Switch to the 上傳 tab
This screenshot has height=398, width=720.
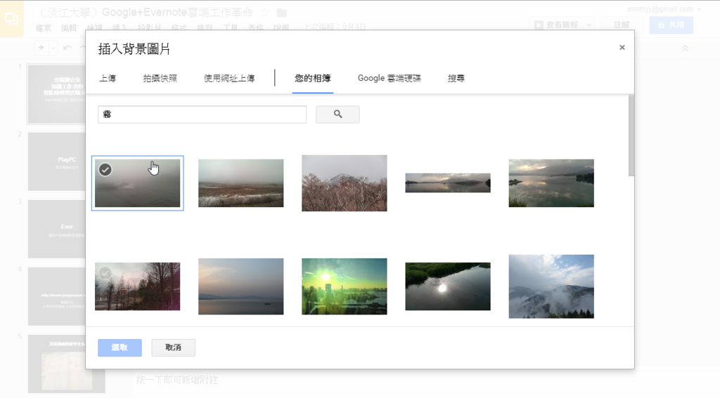108,79
